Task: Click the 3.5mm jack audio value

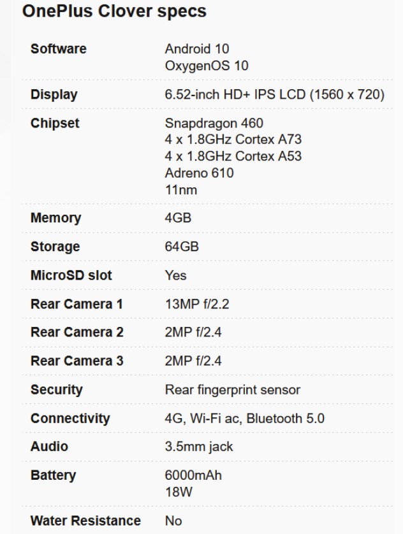Action: pyautogui.click(x=199, y=447)
